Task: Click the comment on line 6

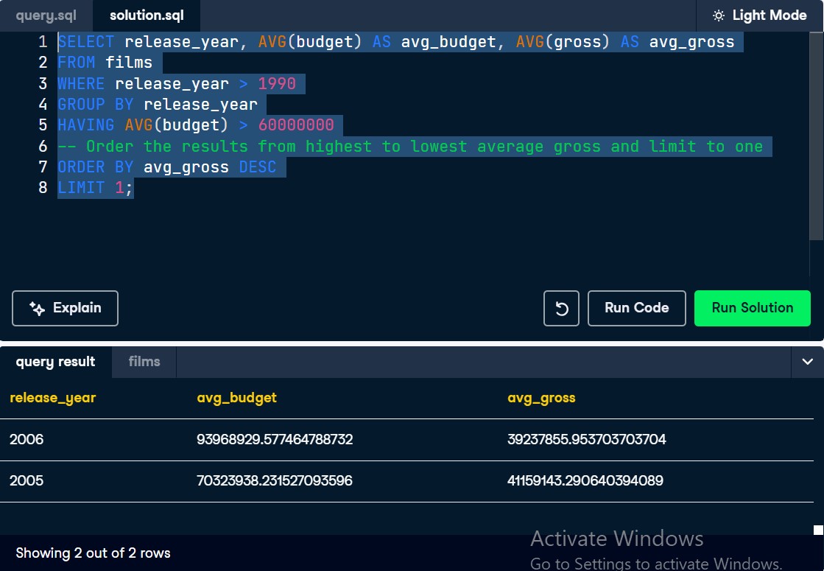Action: coord(410,146)
